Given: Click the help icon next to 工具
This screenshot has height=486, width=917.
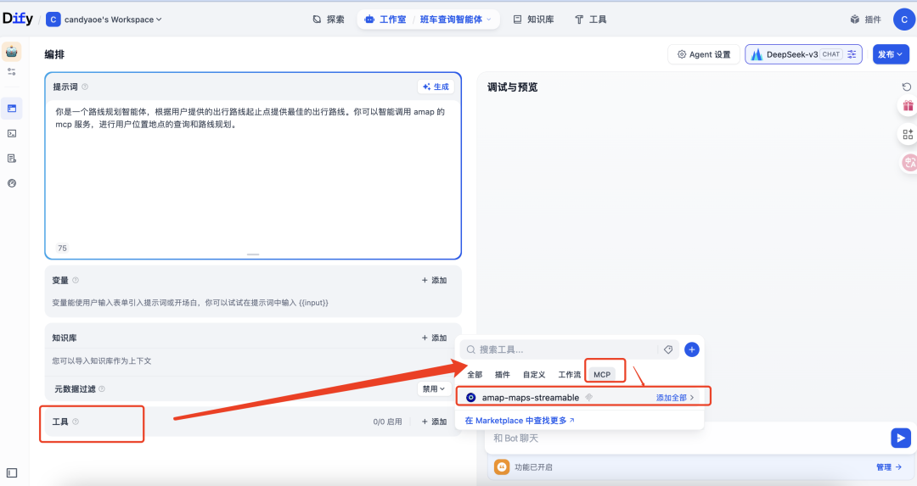Looking at the screenshot, I should pyautogui.click(x=76, y=422).
